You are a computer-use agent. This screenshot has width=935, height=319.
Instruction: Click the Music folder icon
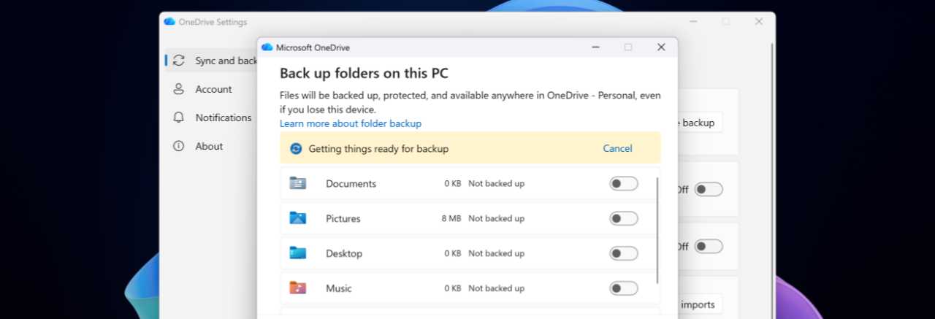297,288
